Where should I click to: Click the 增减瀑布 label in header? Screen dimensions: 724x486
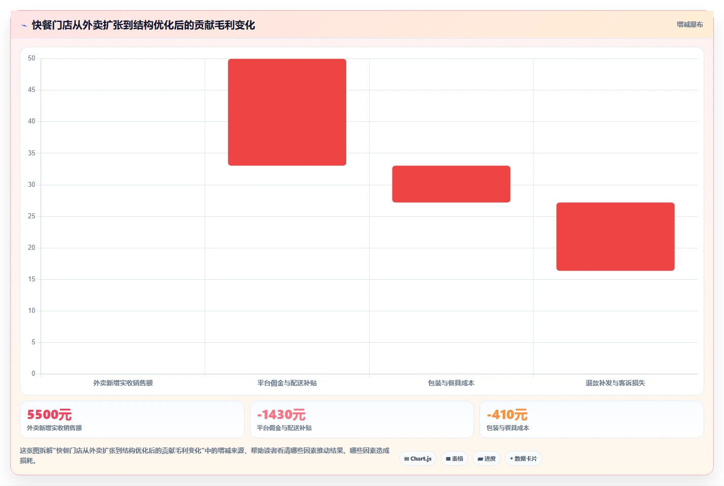[x=689, y=24]
